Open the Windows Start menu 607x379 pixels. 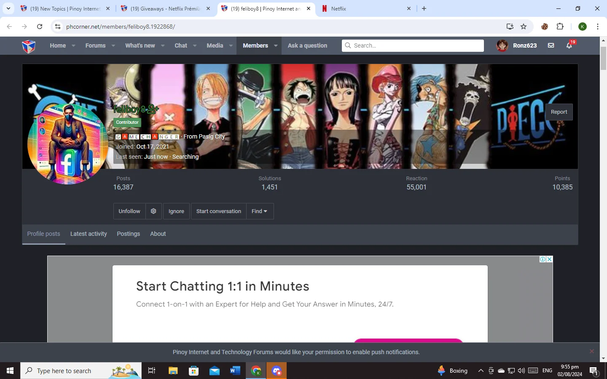pos(10,371)
